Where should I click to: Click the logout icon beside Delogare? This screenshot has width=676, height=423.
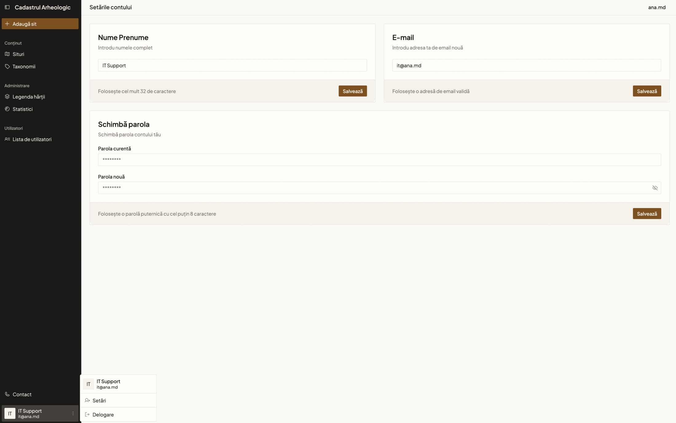click(x=87, y=414)
